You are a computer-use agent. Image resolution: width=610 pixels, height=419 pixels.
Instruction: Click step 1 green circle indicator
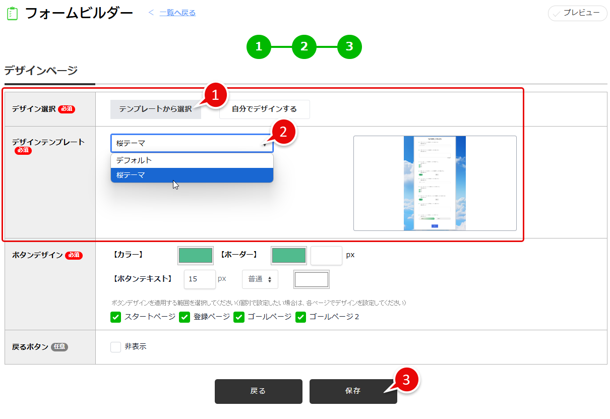click(x=259, y=46)
